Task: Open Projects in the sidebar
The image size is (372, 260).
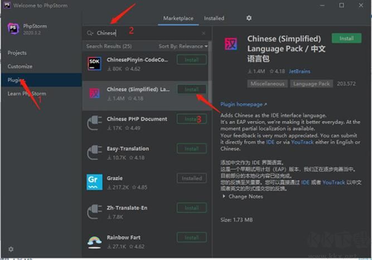Action: coord(17,53)
